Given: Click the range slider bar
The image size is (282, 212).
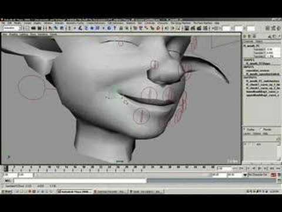Looking at the screenshot, I should pyautogui.click(x=123, y=175).
